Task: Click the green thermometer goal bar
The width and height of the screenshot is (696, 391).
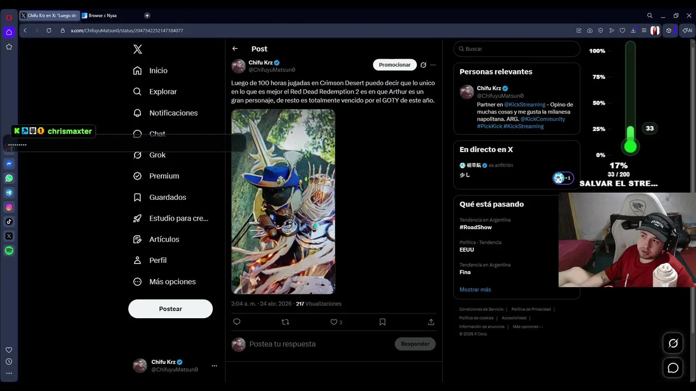Action: pos(630,99)
